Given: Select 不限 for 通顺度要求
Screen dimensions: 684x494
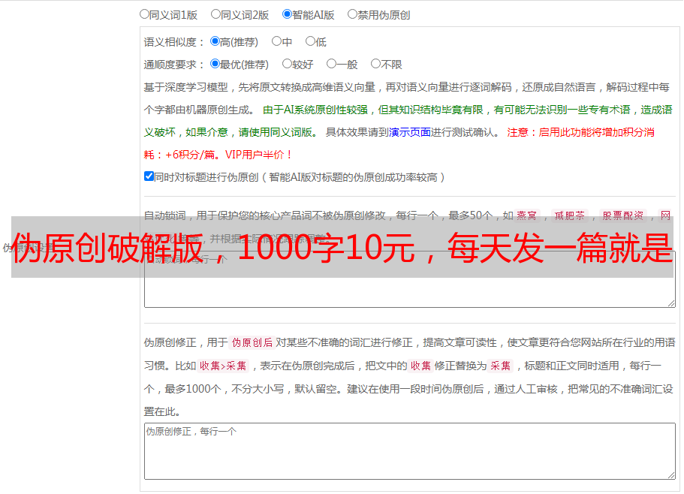Looking at the screenshot, I should pos(375,64).
